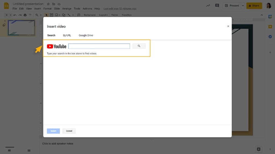The width and height of the screenshot is (275, 154).
Task: Select the arrow selection tool
Action: point(46,15)
